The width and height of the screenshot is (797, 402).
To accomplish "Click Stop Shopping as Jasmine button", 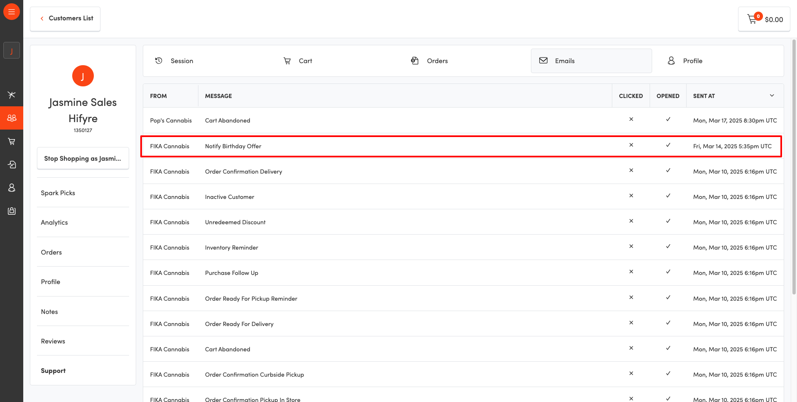I will pyautogui.click(x=83, y=159).
